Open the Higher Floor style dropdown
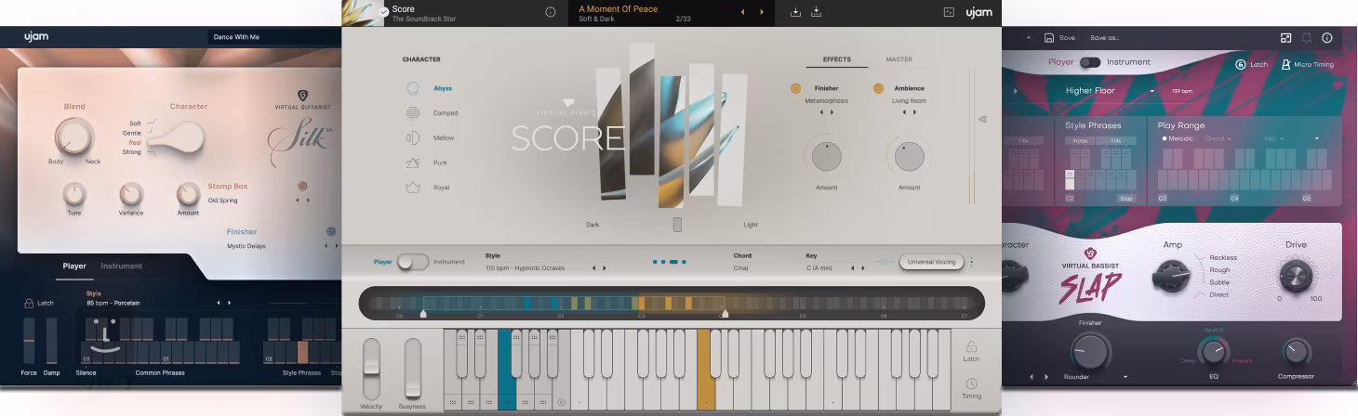 [x=1152, y=91]
